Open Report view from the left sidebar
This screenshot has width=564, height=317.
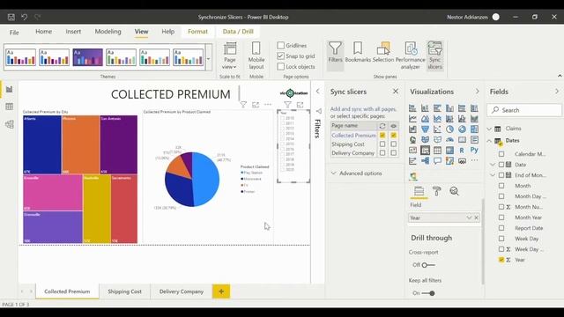10,89
